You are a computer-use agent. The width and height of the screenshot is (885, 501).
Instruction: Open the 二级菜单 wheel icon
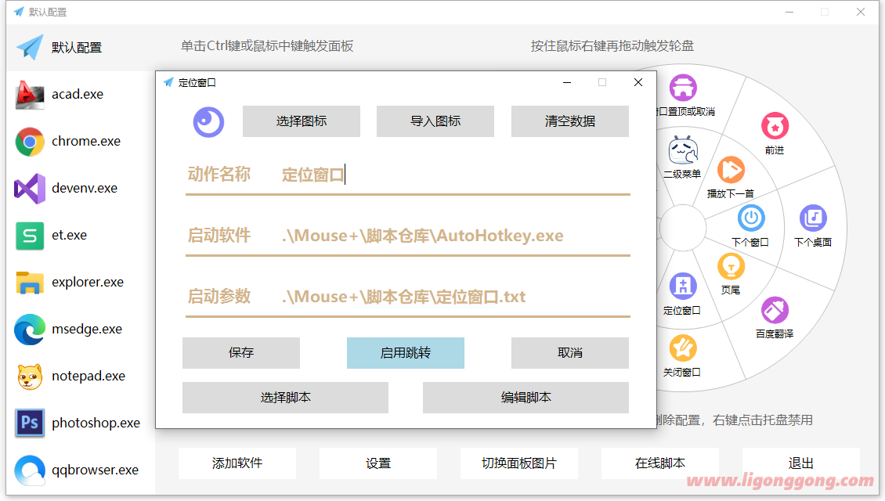pyautogui.click(x=682, y=150)
